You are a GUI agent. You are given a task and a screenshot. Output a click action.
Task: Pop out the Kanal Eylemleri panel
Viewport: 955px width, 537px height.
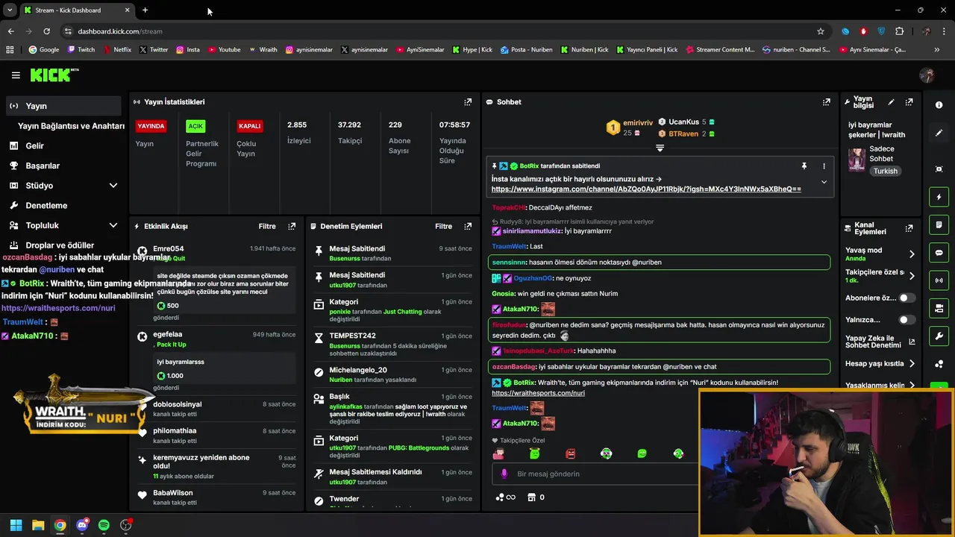coord(909,228)
